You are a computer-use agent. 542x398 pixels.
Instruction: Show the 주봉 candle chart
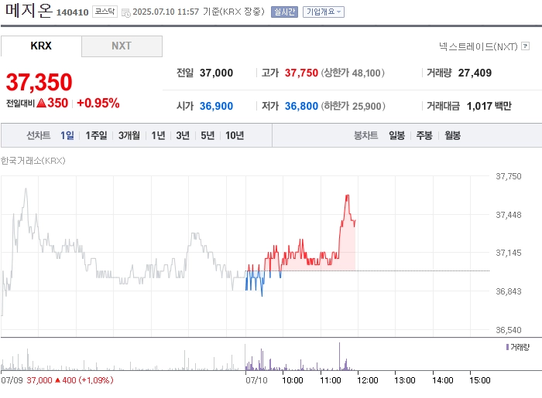424,135
